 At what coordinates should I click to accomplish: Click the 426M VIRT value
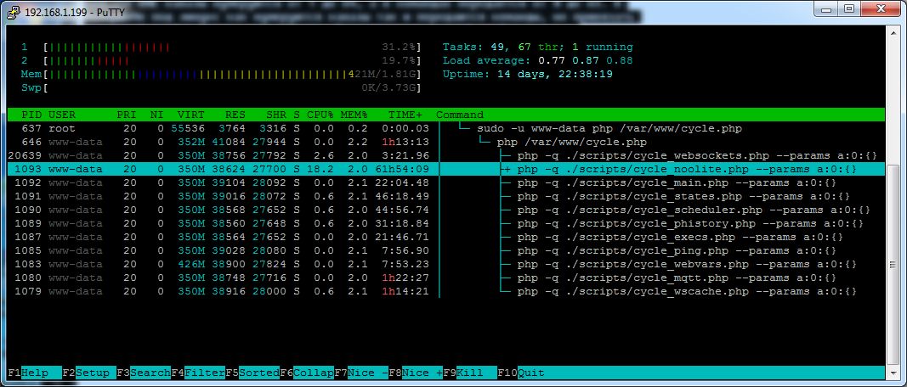(191, 264)
